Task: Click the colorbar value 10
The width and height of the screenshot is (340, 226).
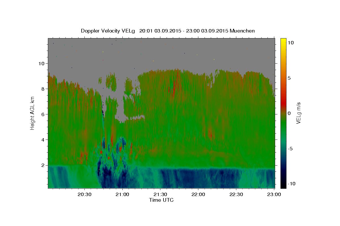Action: click(291, 43)
